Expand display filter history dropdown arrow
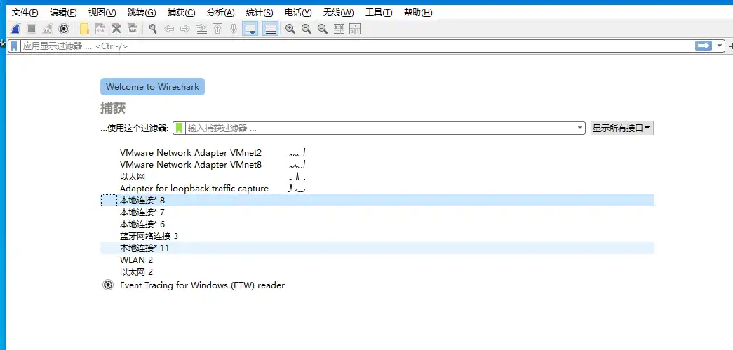The height and width of the screenshot is (350, 733). [720, 46]
